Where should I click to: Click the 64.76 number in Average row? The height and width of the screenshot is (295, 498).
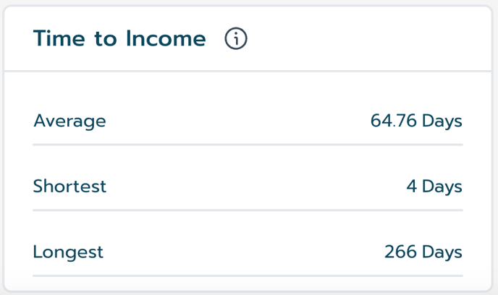point(394,121)
